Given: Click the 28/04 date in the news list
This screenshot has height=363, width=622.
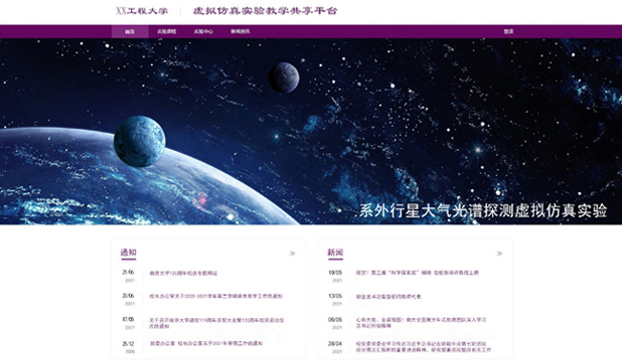Looking at the screenshot, I should (x=335, y=344).
